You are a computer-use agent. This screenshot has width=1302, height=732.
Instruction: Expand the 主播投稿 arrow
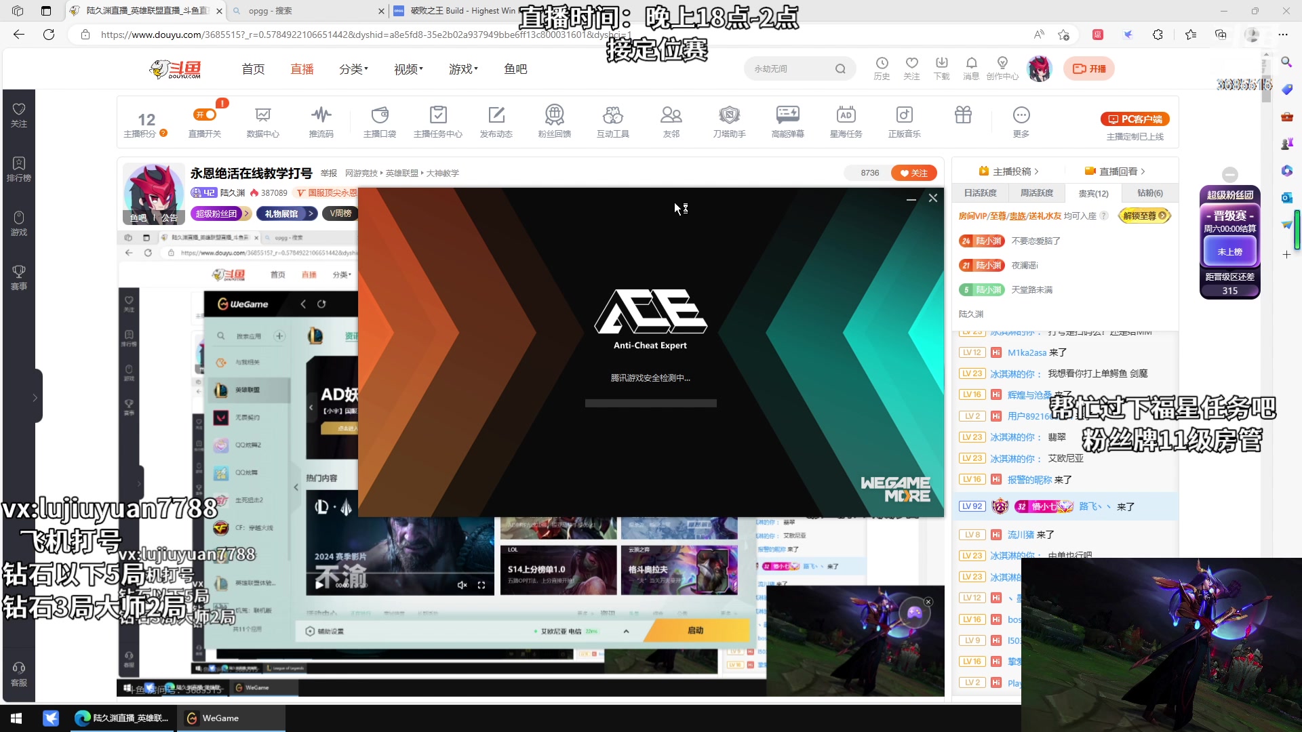point(1037,171)
